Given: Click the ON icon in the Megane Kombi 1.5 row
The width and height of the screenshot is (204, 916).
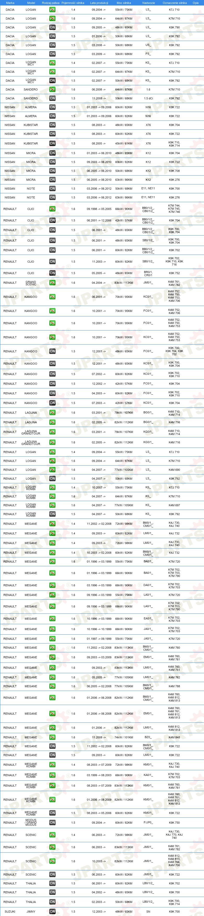Looking at the screenshot, I should pos(52,813).
